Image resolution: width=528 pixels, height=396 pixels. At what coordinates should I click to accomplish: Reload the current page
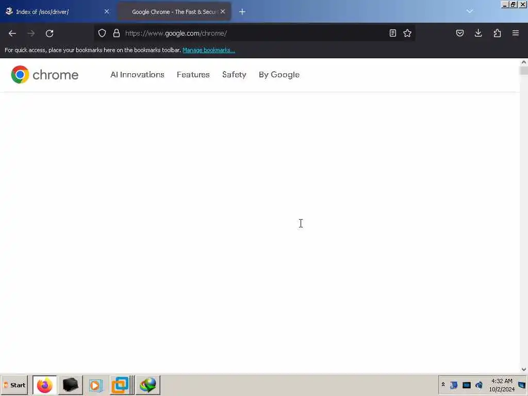click(x=49, y=34)
